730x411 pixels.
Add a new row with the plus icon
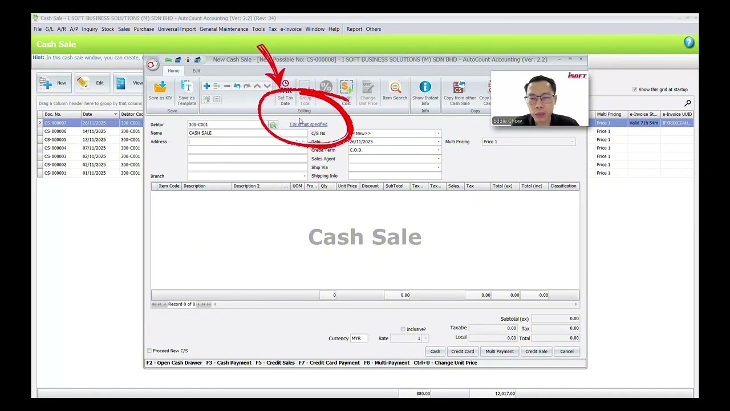206,86
